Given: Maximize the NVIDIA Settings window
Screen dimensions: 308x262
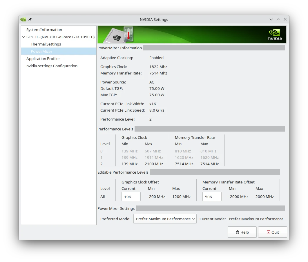Looking at the screenshot, I should pos(278,19).
